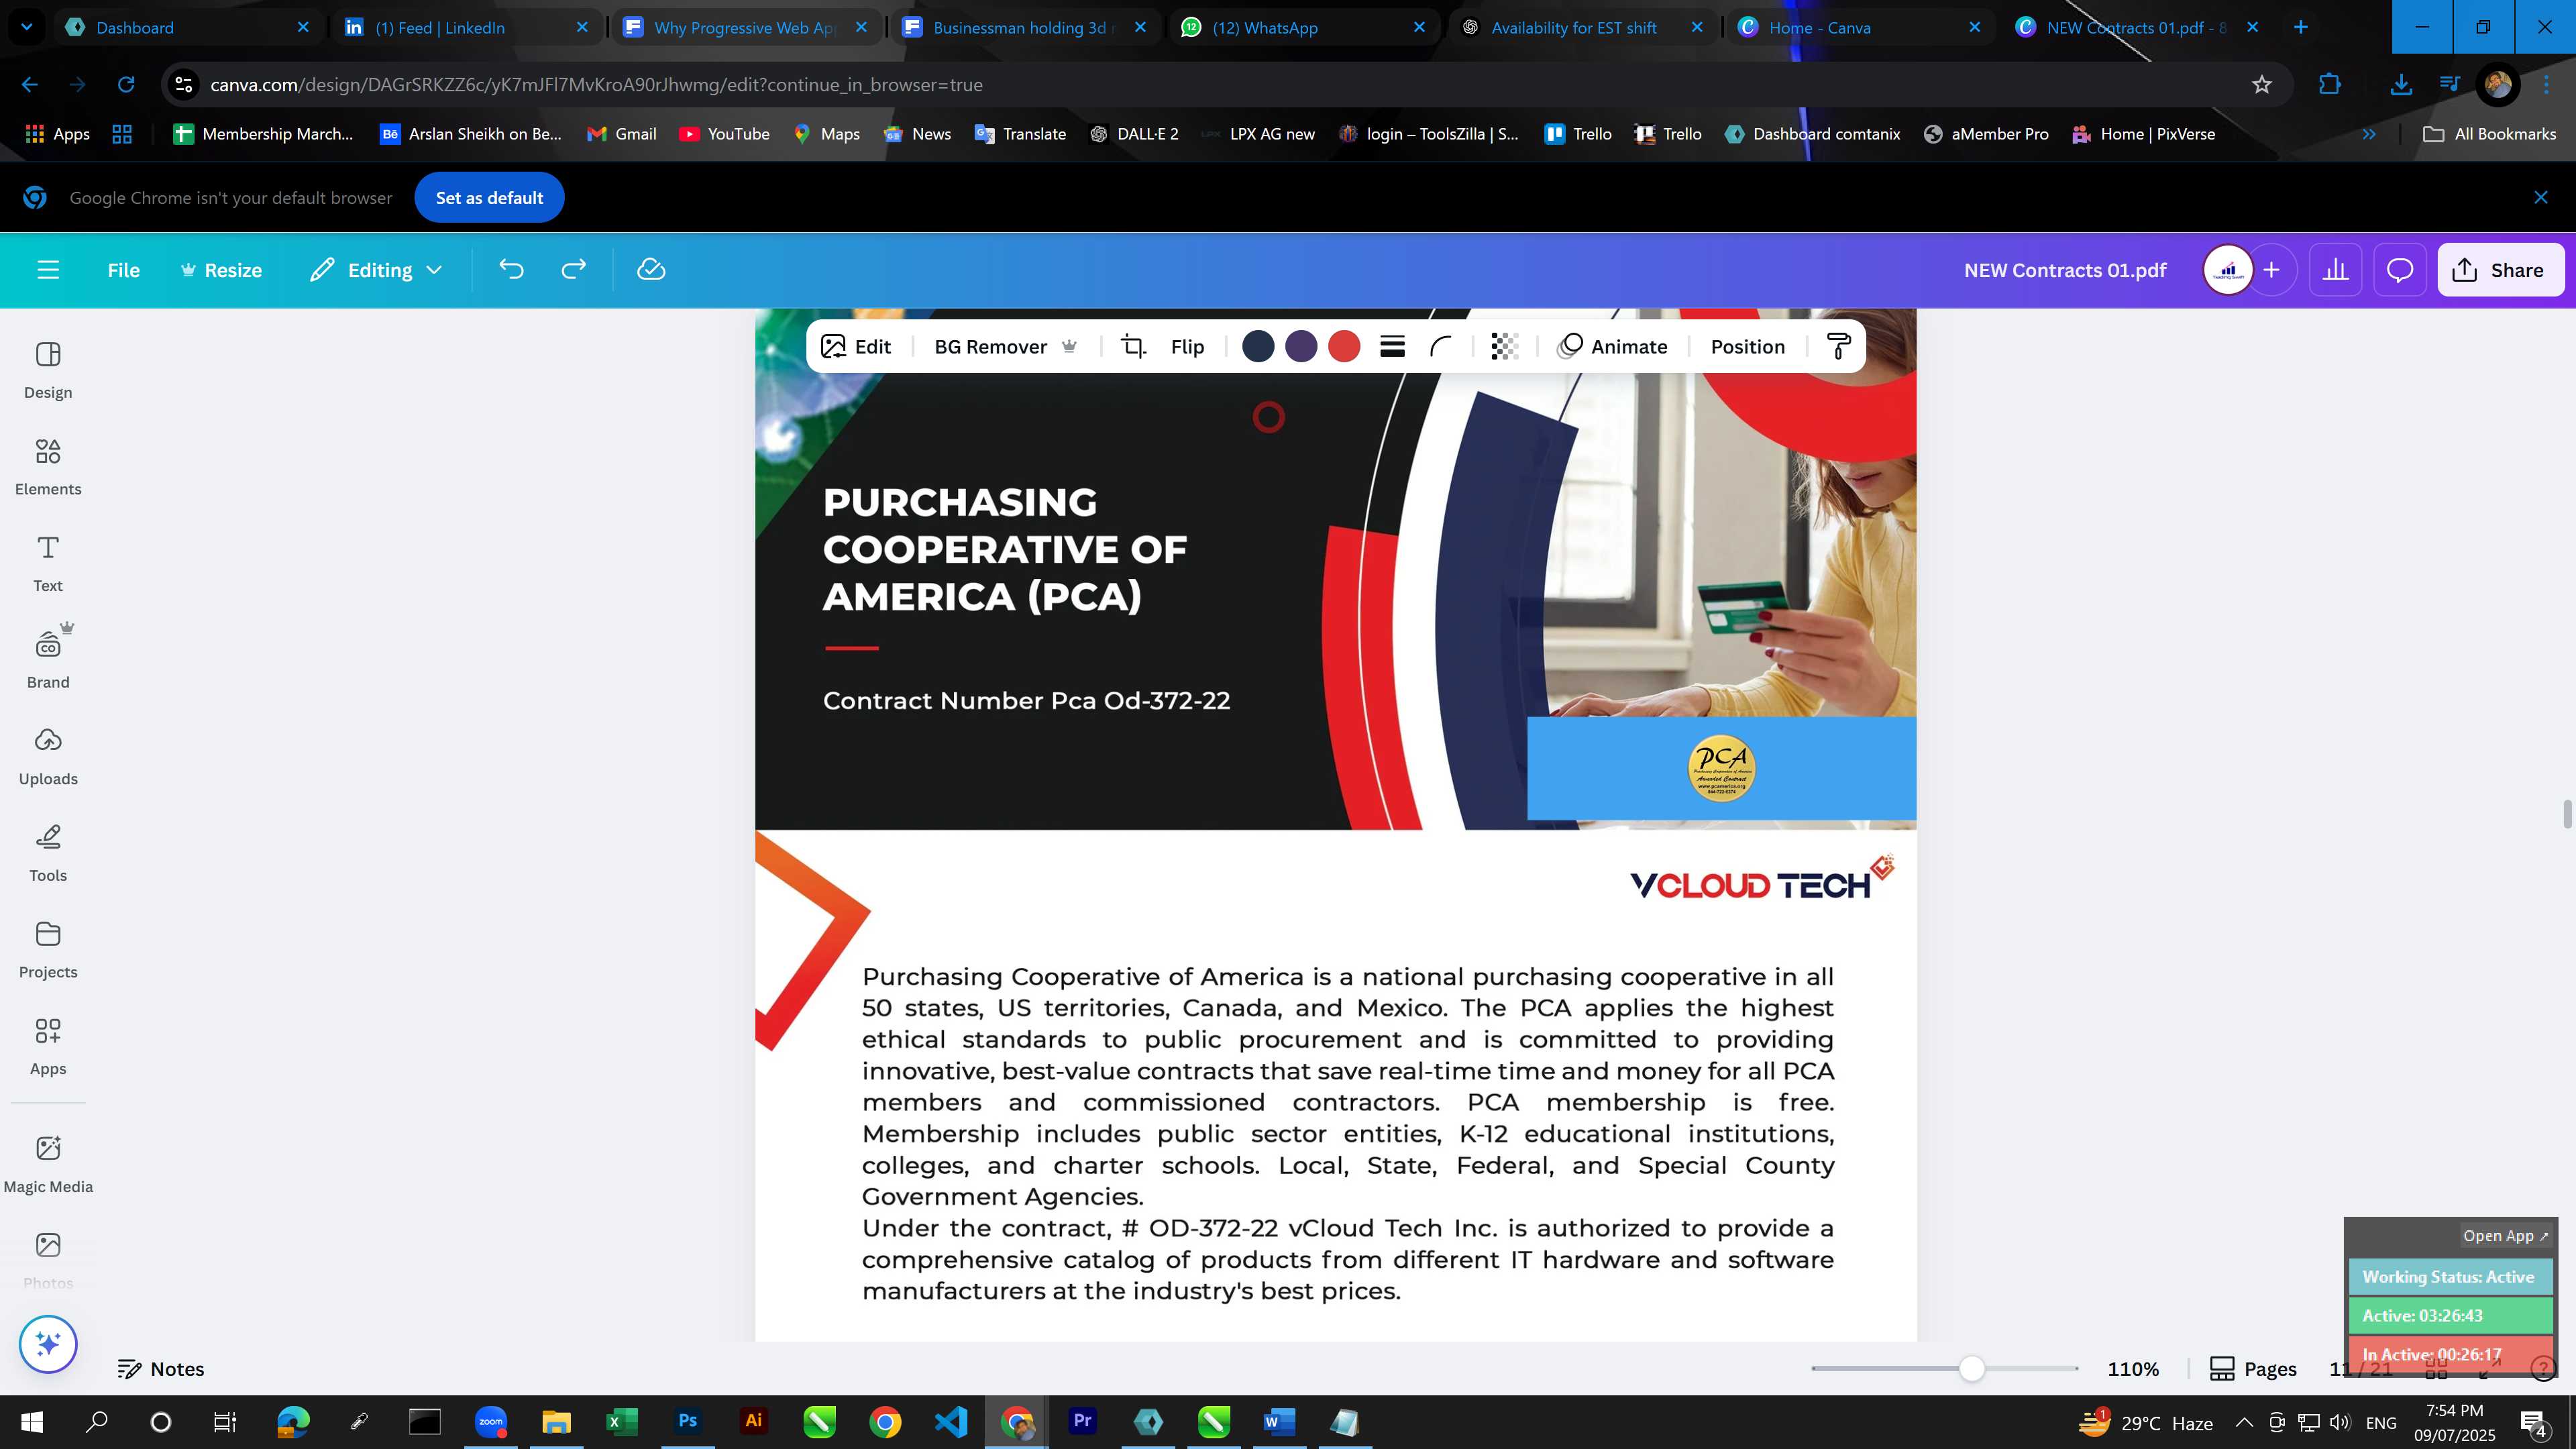The width and height of the screenshot is (2576, 1449).
Task: Undo the last action
Action: coord(511,270)
